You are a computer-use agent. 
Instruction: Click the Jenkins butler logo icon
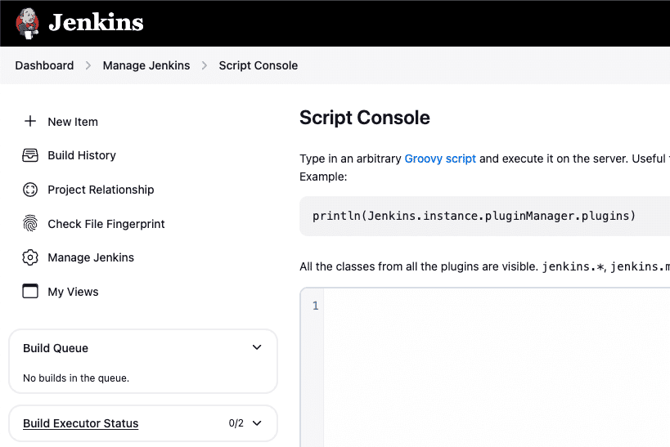27,23
